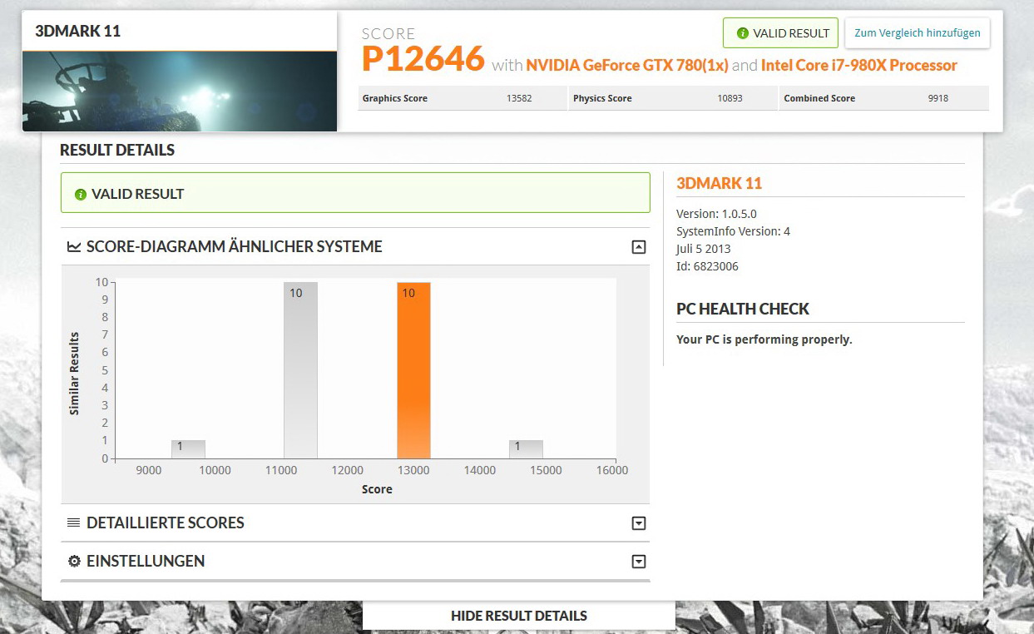This screenshot has height=634, width=1034.
Task: Click the P12646 score value
Action: [x=423, y=59]
